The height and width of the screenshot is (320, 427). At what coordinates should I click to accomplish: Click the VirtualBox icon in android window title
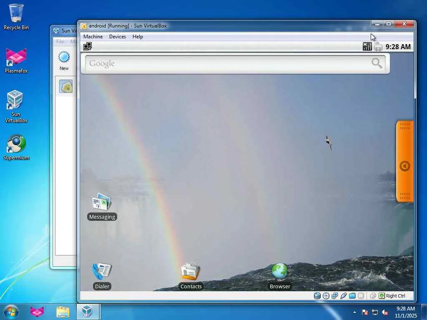[x=84, y=26]
